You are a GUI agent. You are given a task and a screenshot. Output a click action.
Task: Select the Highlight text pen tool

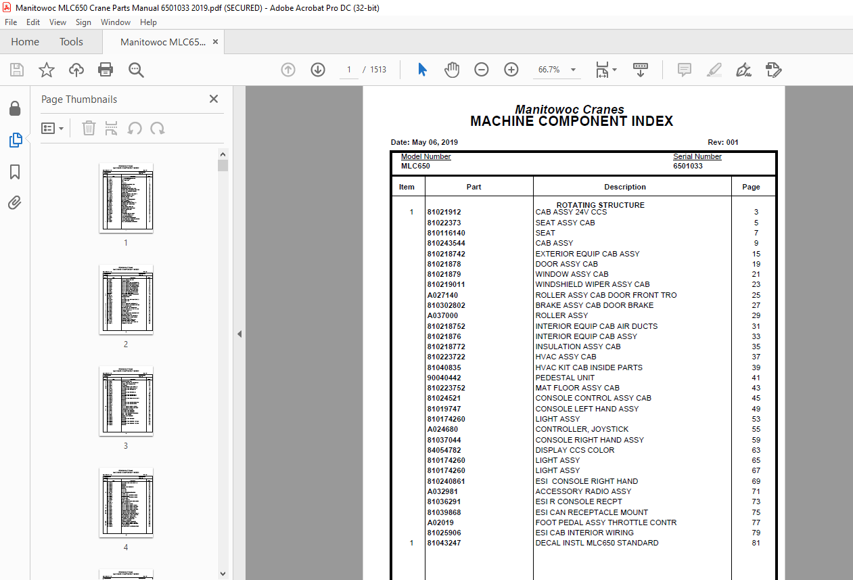pyautogui.click(x=714, y=70)
